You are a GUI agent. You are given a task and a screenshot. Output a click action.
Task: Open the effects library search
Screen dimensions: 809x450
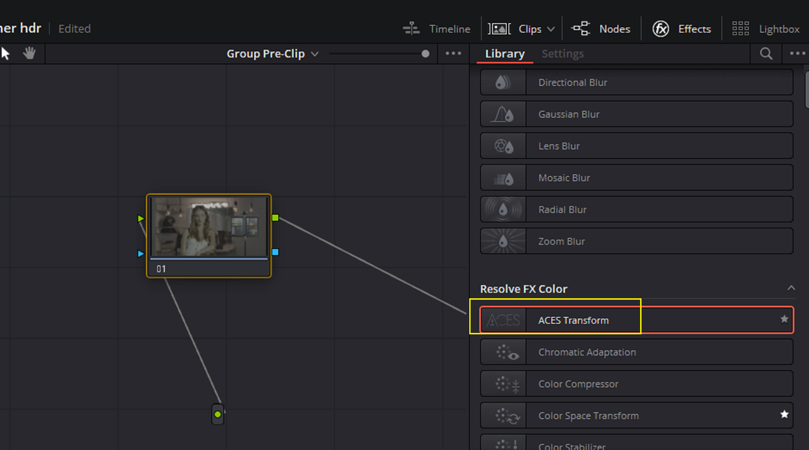tap(766, 54)
